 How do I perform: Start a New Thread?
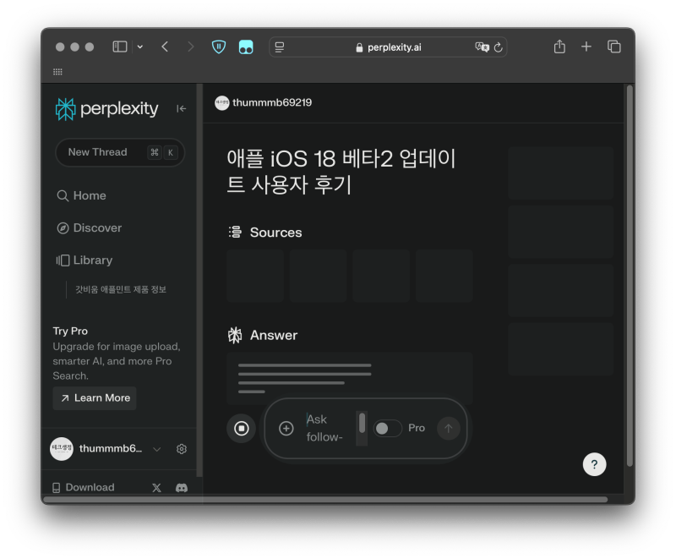(x=120, y=152)
